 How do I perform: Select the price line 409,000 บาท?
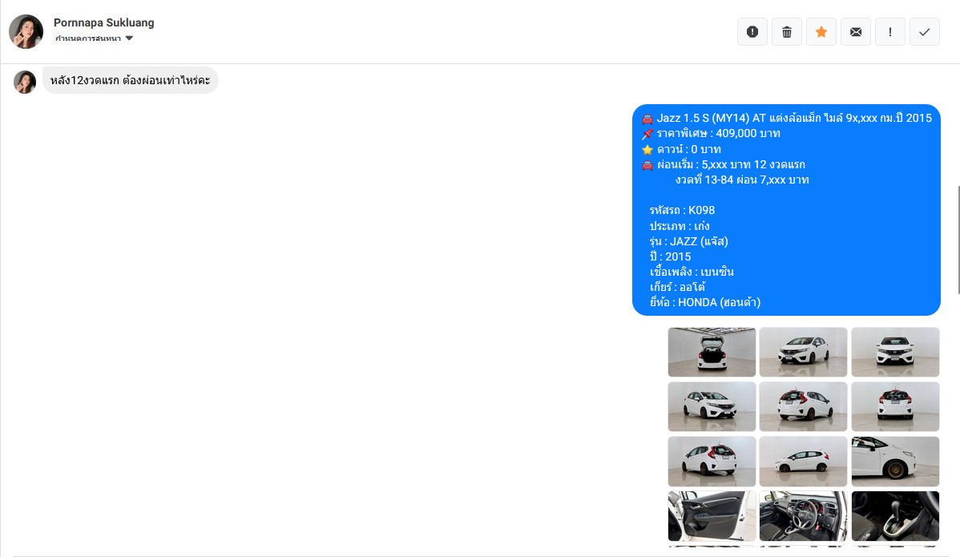click(711, 133)
